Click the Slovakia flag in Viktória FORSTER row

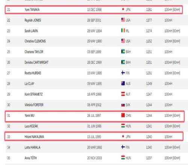[123, 105]
